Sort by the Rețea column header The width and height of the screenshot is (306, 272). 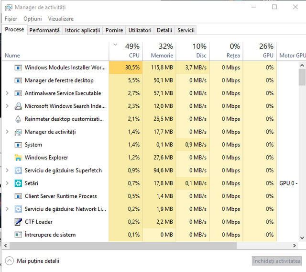click(226, 51)
